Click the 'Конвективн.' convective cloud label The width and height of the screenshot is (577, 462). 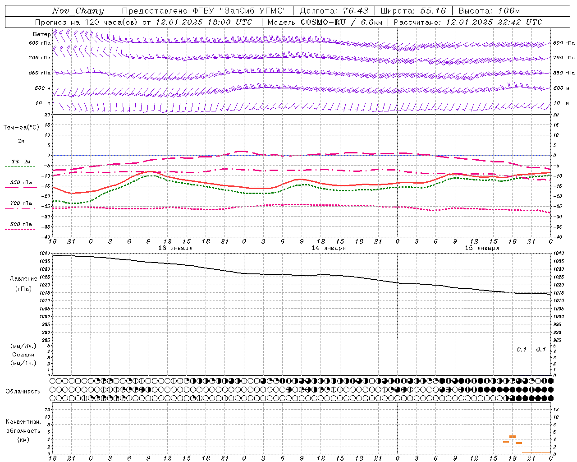(23, 422)
